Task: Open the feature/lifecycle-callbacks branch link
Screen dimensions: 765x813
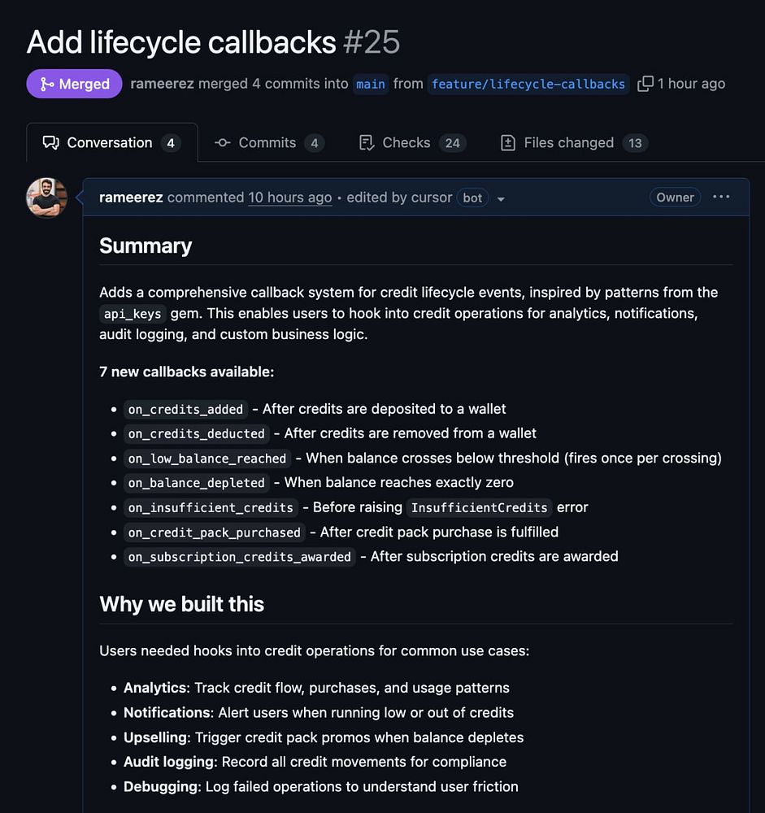Action: click(528, 84)
